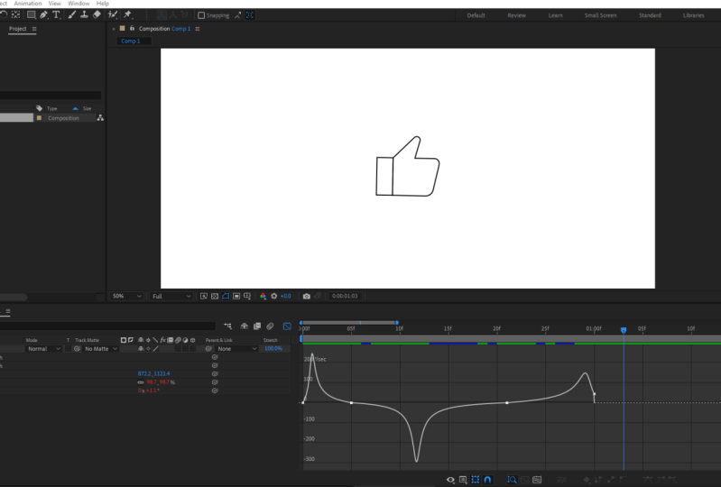
Task: Toggle fast previews icon in viewer
Action: [204, 296]
